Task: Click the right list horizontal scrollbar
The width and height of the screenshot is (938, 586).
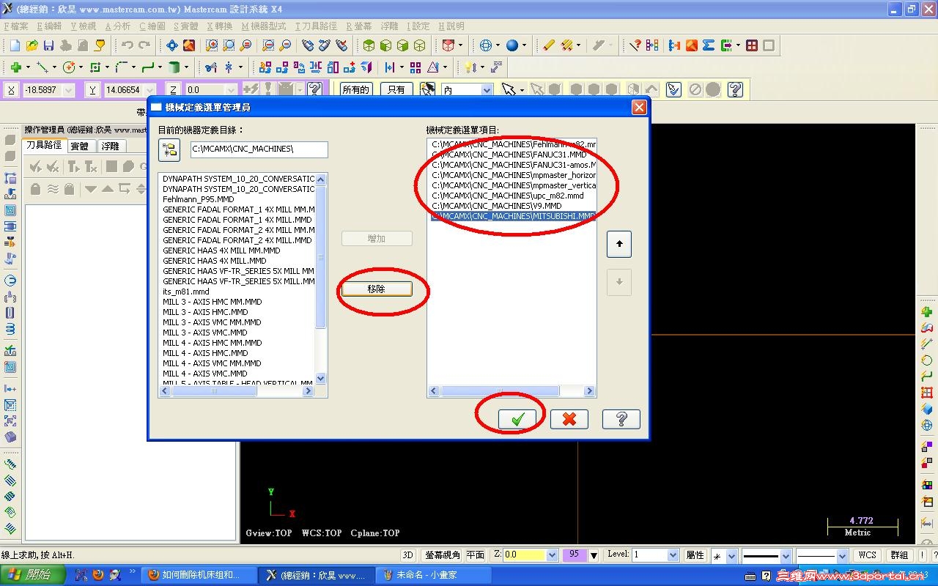Action: click(512, 391)
